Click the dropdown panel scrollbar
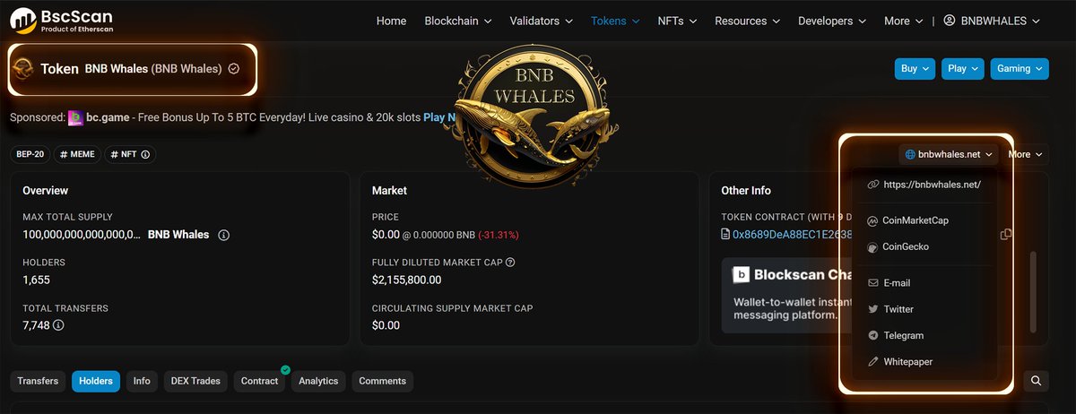1076x414 pixels. click(x=1032, y=290)
